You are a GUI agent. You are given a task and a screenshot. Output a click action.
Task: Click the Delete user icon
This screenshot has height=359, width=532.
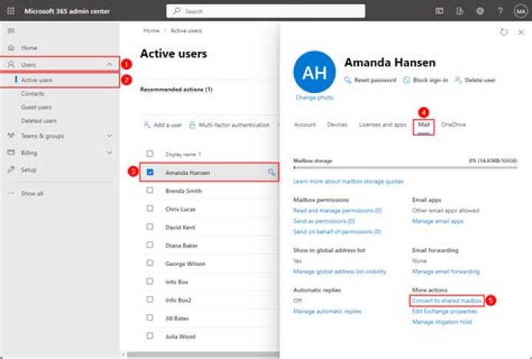[458, 80]
